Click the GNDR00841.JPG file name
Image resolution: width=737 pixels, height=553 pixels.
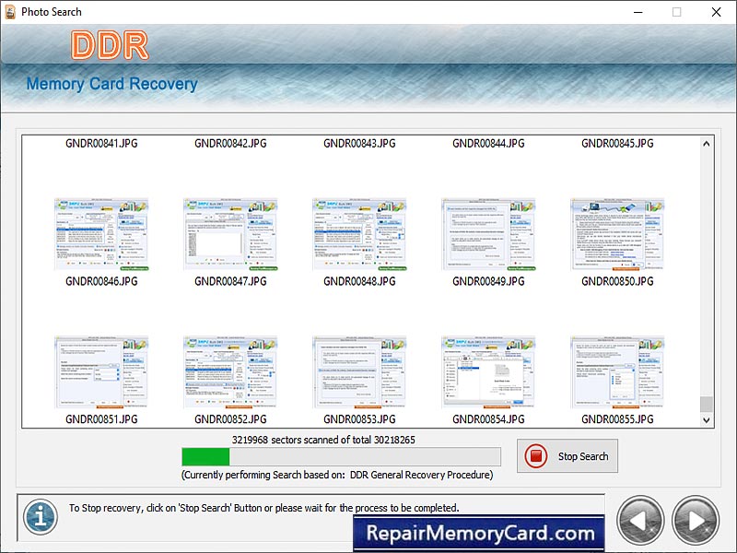(x=101, y=144)
